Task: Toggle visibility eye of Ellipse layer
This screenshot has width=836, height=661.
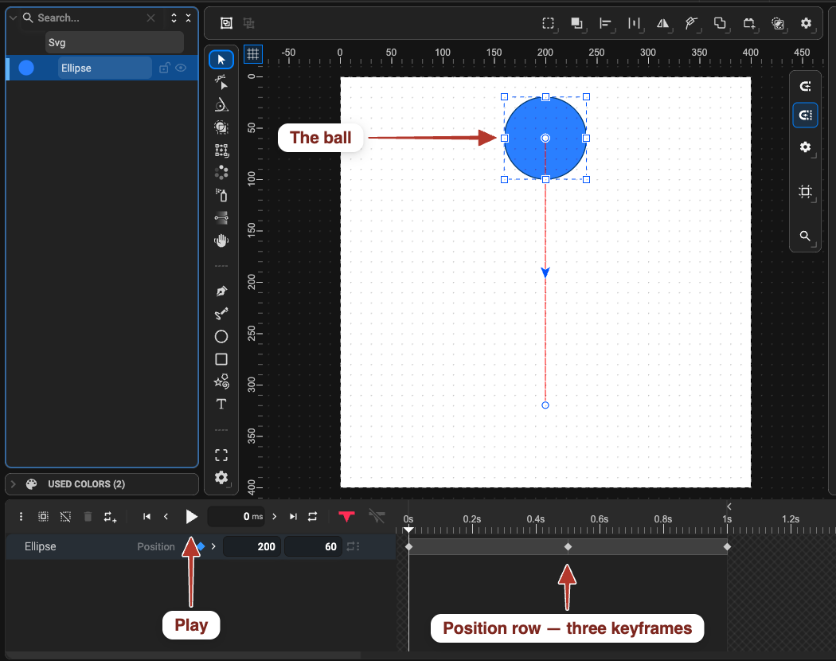Action: pos(181,68)
